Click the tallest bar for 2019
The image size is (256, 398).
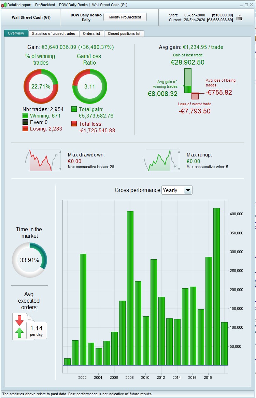(216, 287)
